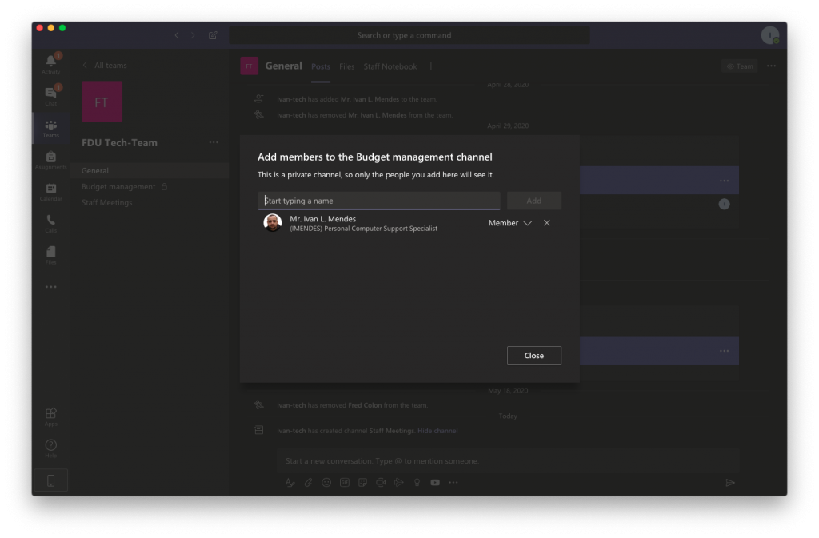The width and height of the screenshot is (819, 538).
Task: Show more compose options ellipsis
Action: [x=453, y=483]
